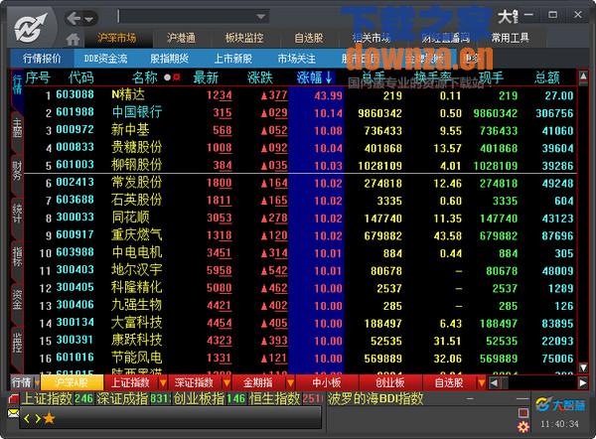Open 常用工具 menu
Screen dimensions: 596x439
point(511,38)
